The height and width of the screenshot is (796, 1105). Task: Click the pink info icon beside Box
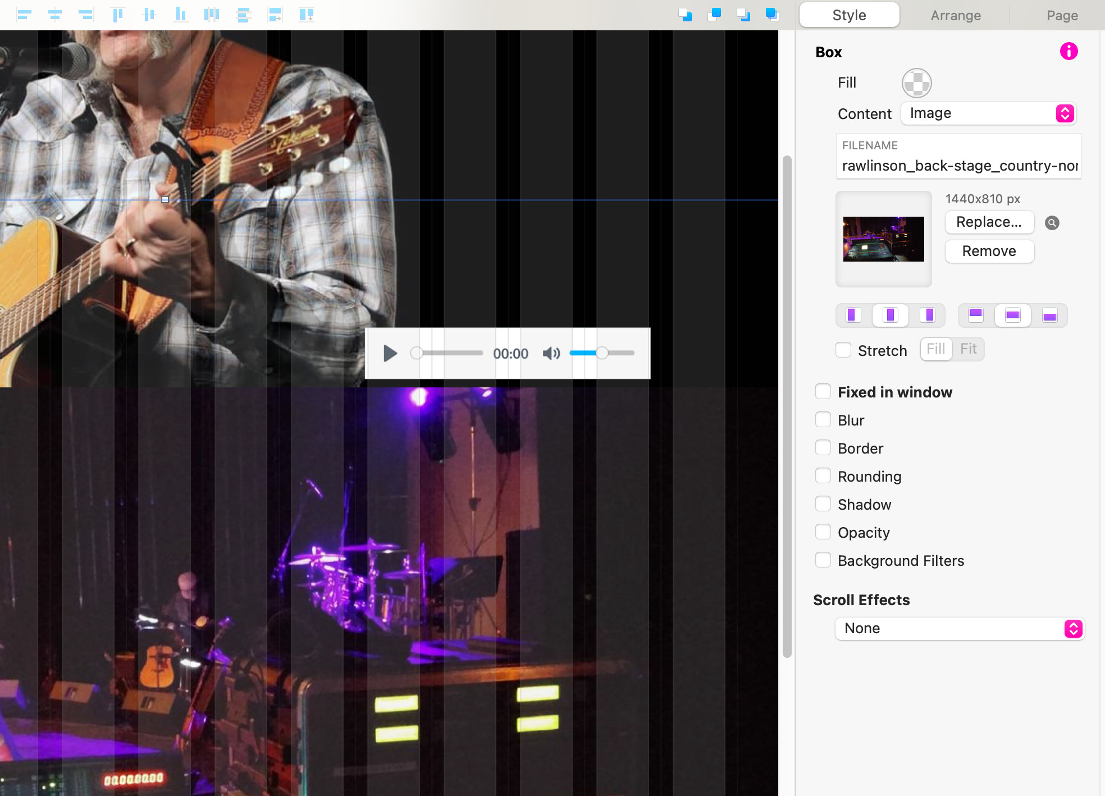click(x=1068, y=52)
